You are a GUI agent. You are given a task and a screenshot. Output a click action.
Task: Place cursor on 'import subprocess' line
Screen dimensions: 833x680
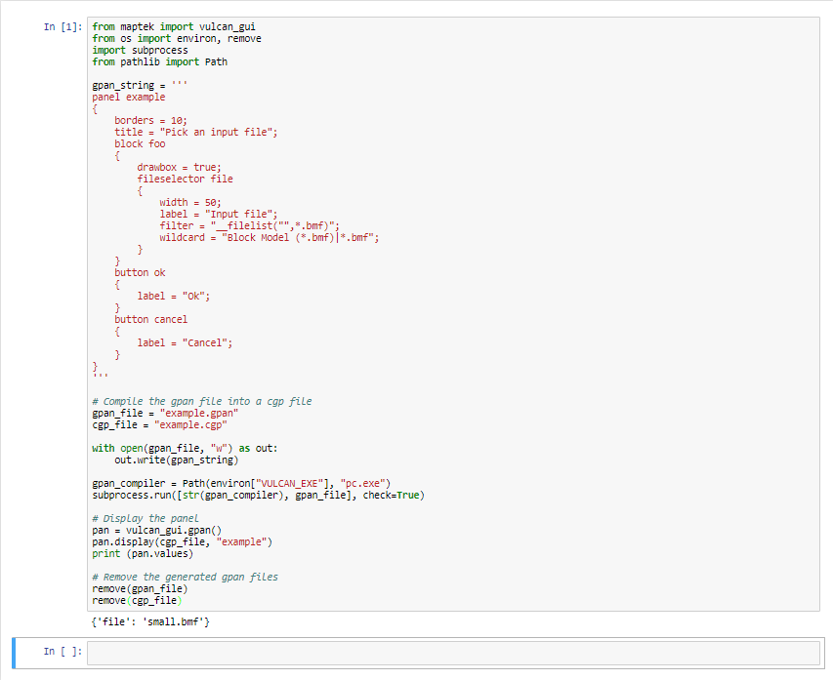click(x=141, y=51)
